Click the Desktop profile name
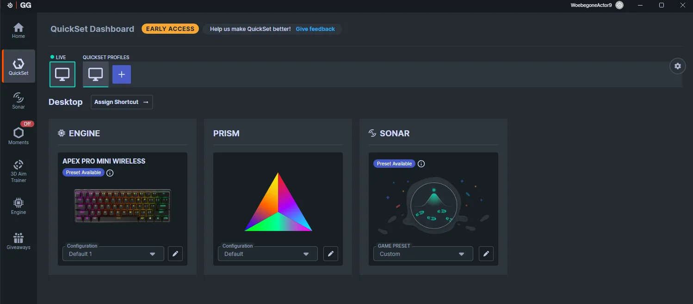The image size is (693, 304). coord(66,102)
